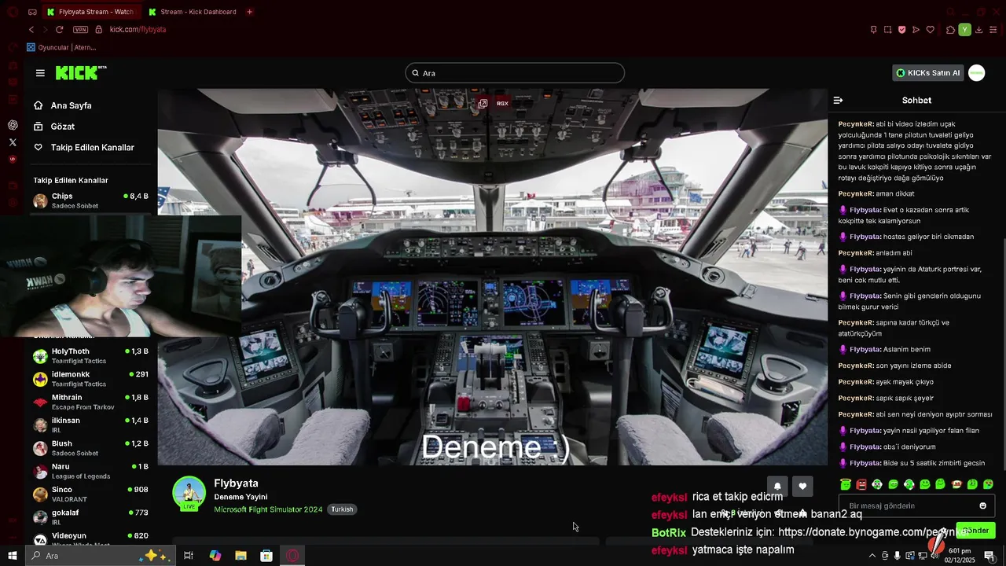1006x566 pixels.
Task: Click the Ara search field
Action: (x=515, y=73)
